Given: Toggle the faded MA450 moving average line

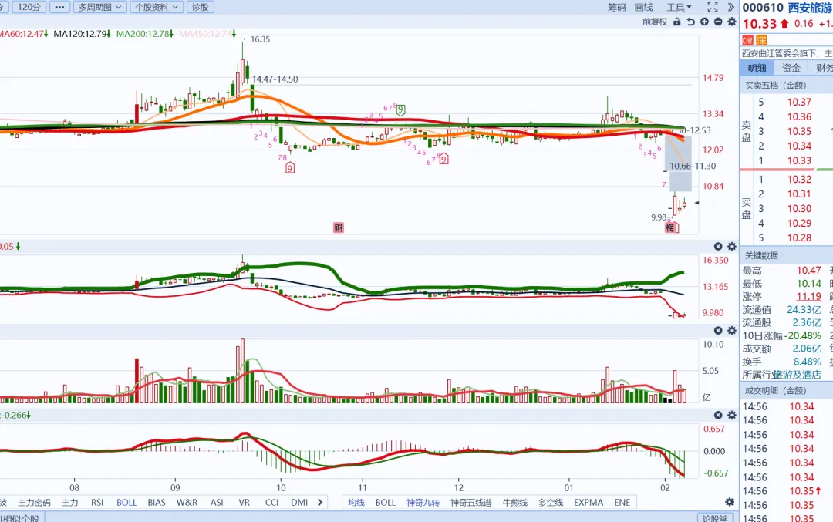Looking at the screenshot, I should pos(207,34).
